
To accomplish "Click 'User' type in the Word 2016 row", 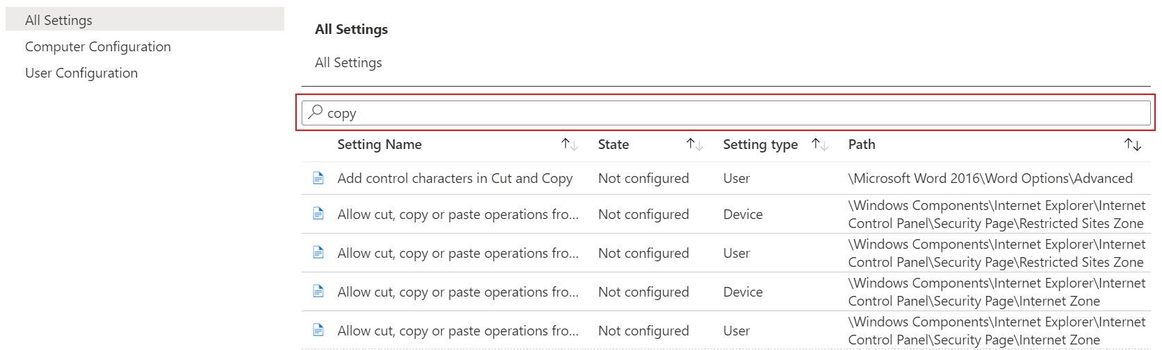I will (x=737, y=178).
